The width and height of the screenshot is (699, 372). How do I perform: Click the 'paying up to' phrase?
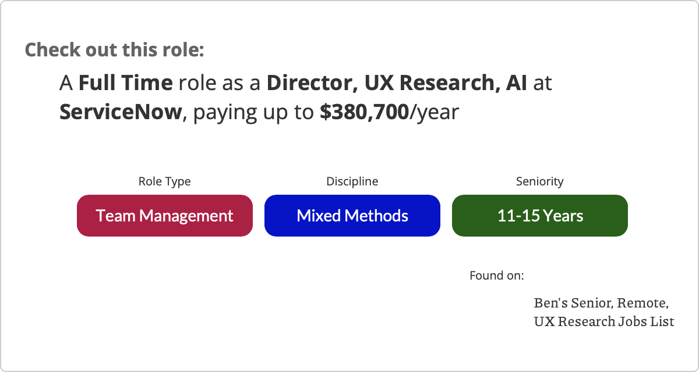253,113
